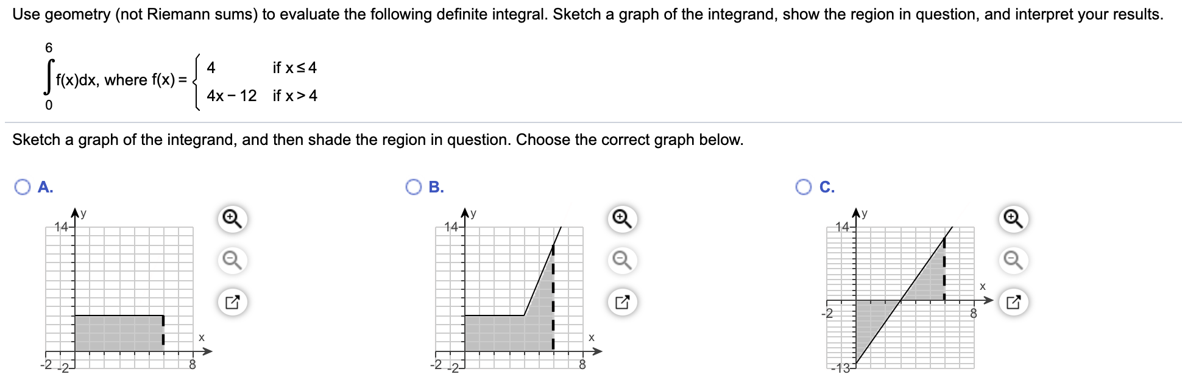Click the bold B answer label

click(437, 188)
